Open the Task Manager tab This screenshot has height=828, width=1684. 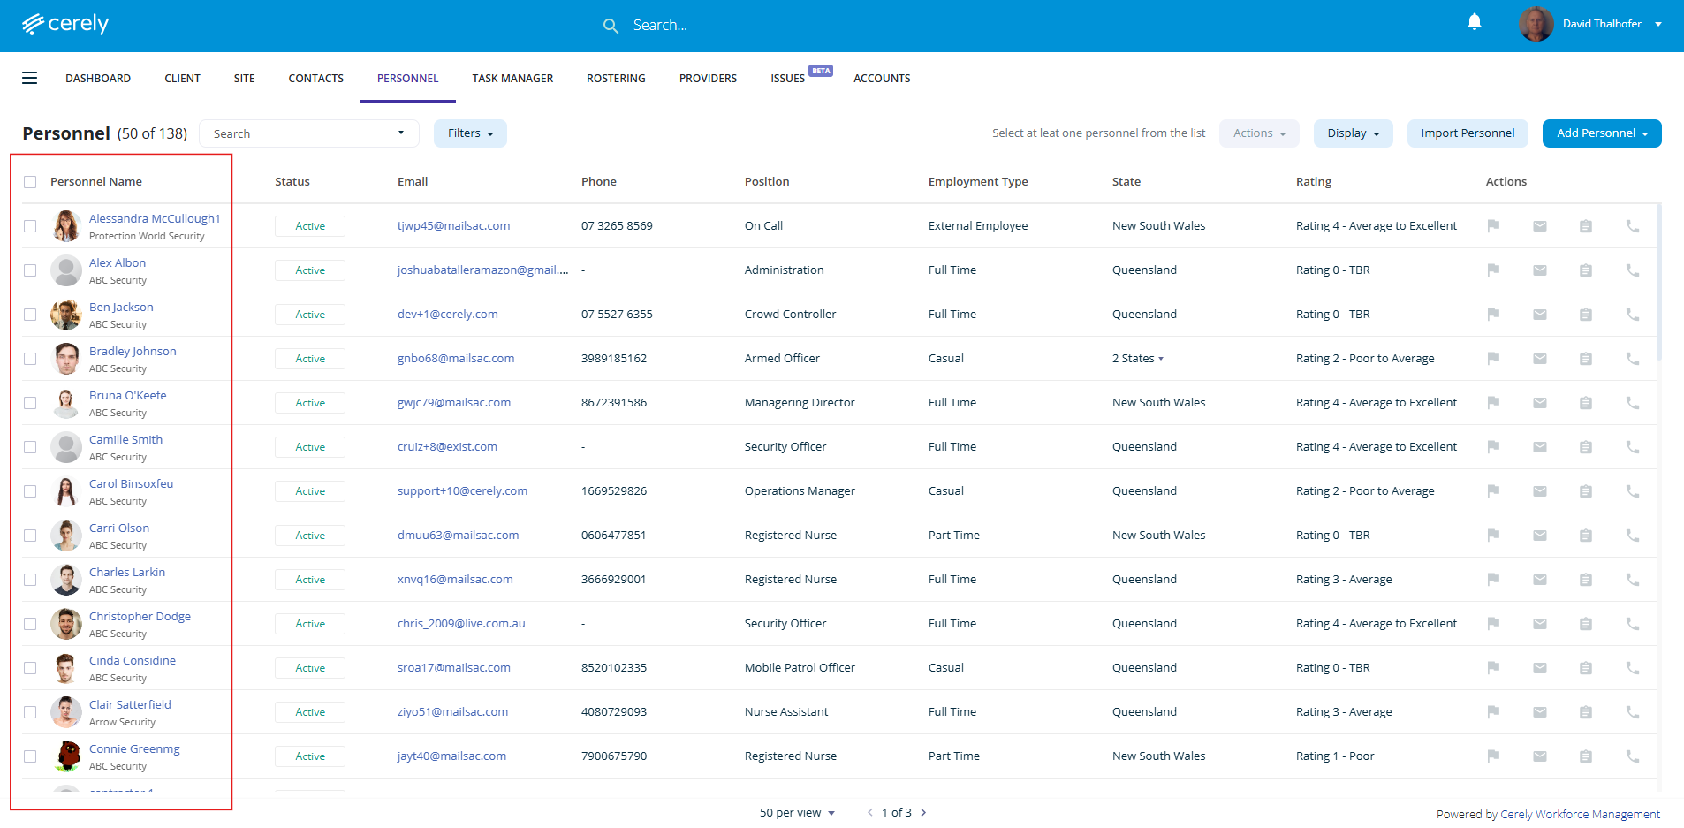tap(512, 79)
